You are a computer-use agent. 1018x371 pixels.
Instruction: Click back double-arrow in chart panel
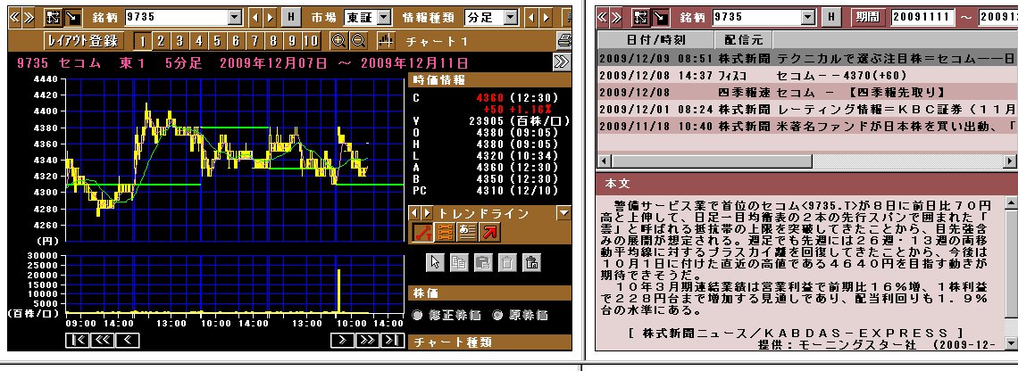[x=14, y=18]
